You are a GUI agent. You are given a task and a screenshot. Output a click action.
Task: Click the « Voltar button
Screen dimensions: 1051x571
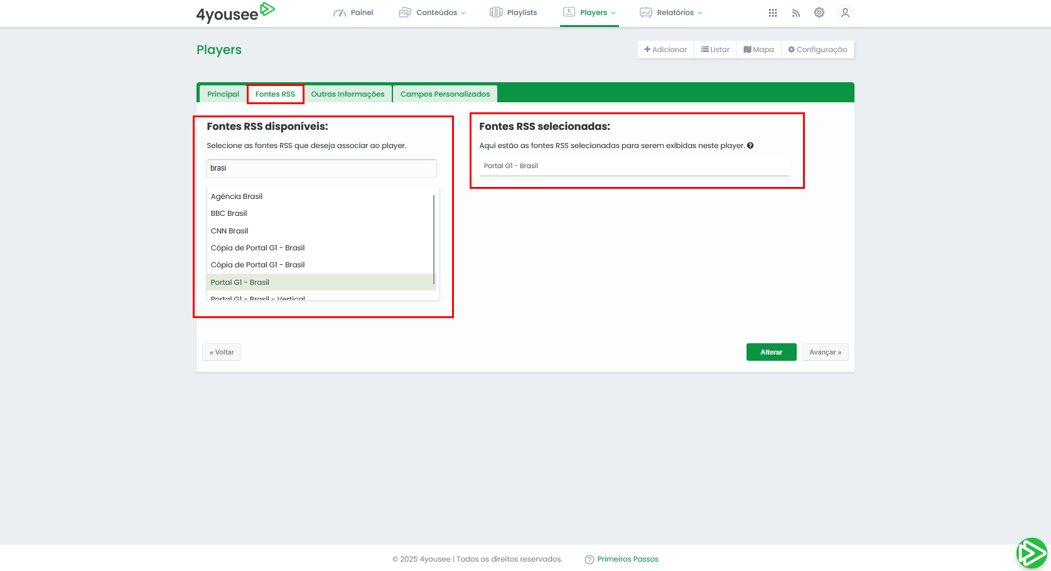click(222, 352)
